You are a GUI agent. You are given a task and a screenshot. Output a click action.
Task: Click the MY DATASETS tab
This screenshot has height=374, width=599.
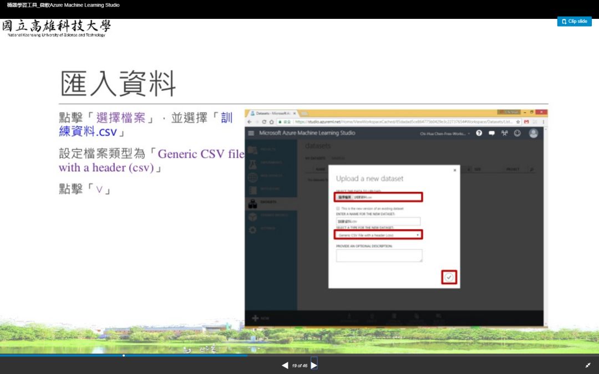coord(315,158)
